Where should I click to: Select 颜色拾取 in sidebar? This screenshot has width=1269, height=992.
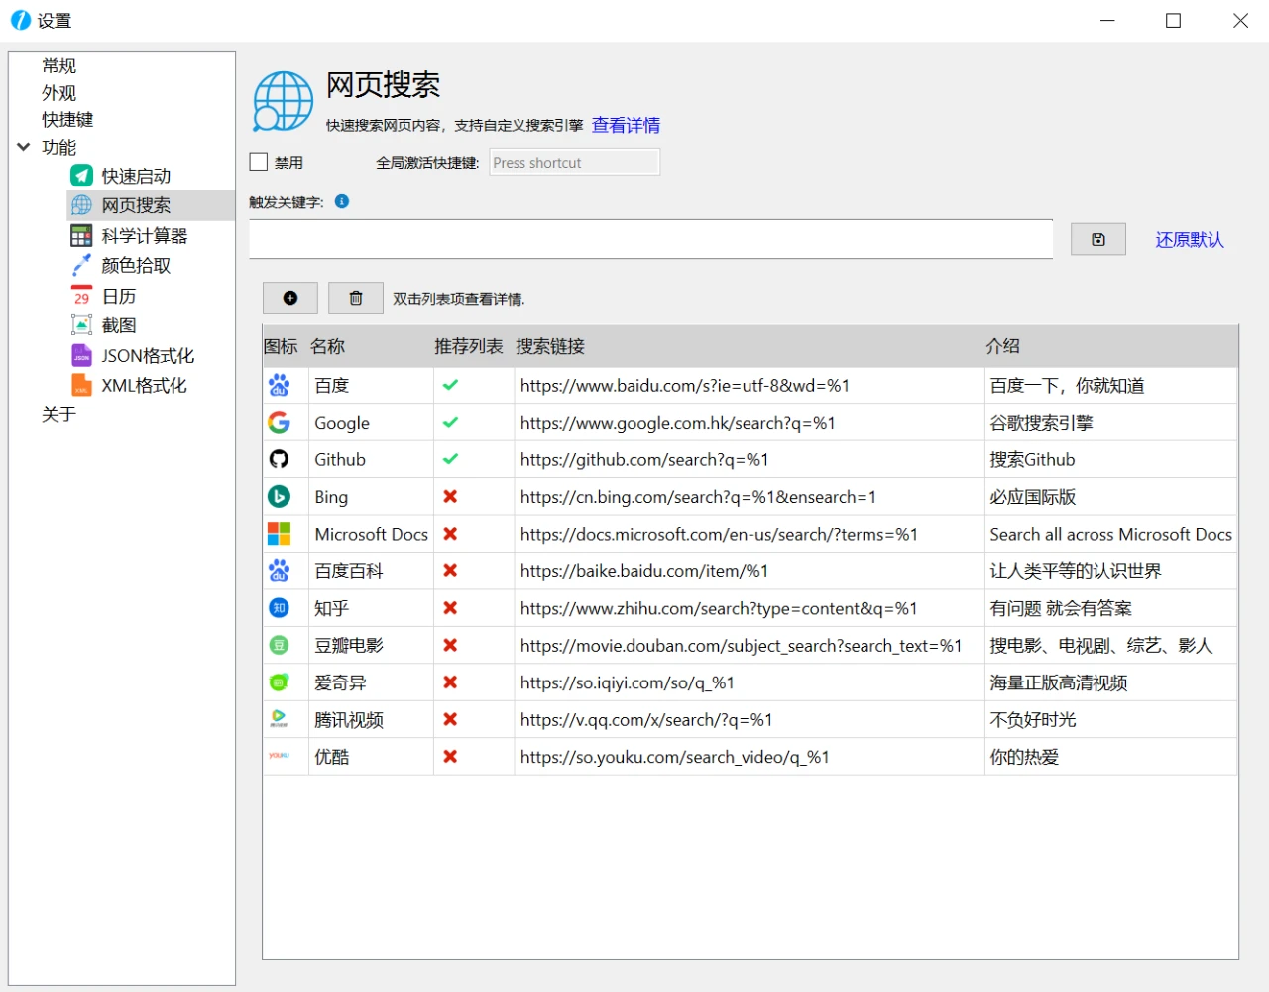[136, 266]
